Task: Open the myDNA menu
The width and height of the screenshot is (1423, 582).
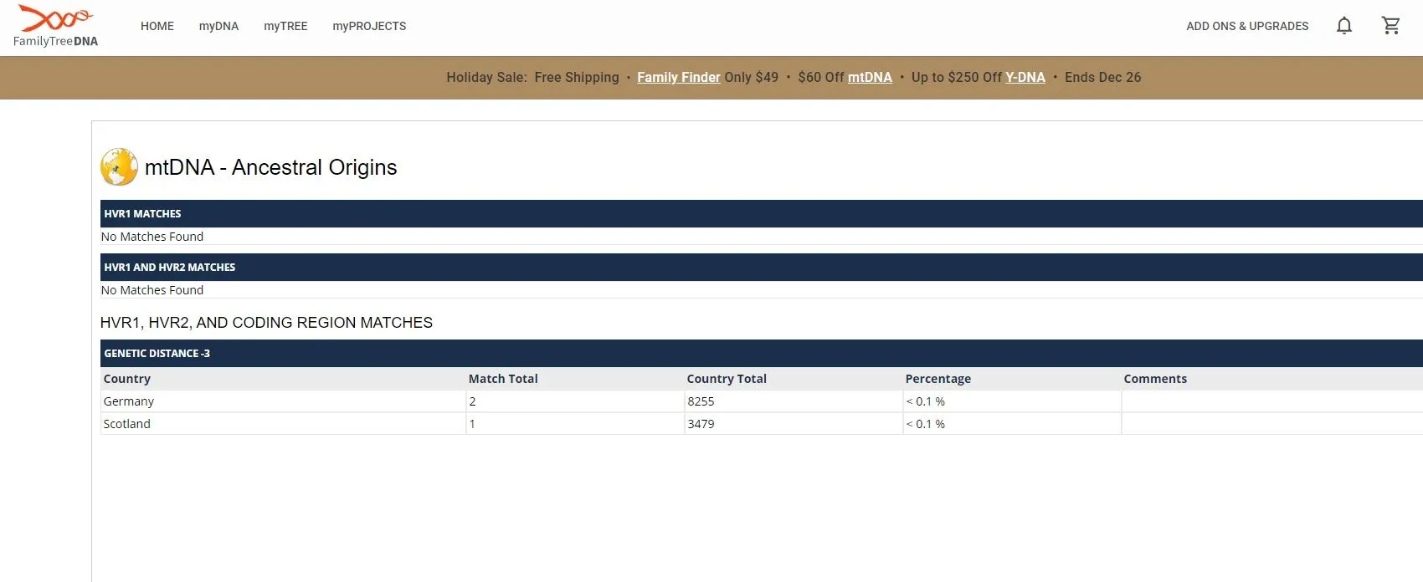Action: pyautogui.click(x=218, y=26)
